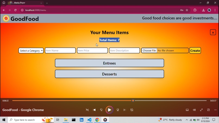The height and width of the screenshot is (123, 219).
Task: Open the Media Player taskbar icon
Action: (105, 120)
